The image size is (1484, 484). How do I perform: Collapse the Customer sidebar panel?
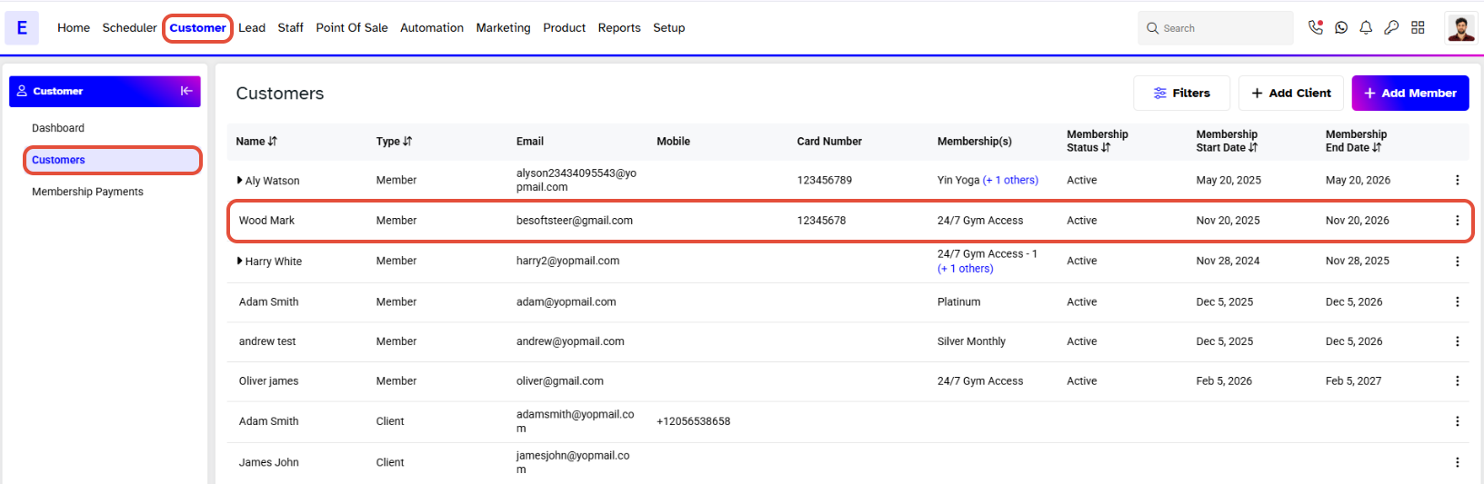[186, 91]
